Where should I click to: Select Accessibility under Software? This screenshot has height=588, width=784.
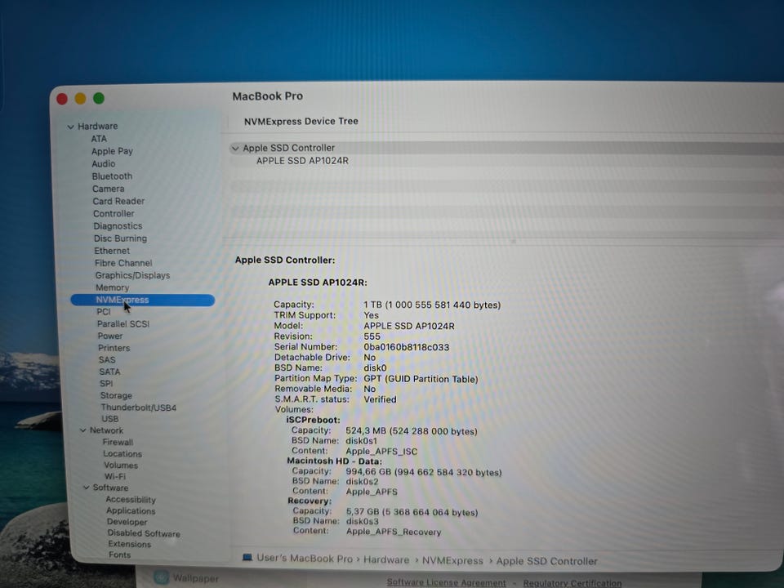pyautogui.click(x=131, y=500)
